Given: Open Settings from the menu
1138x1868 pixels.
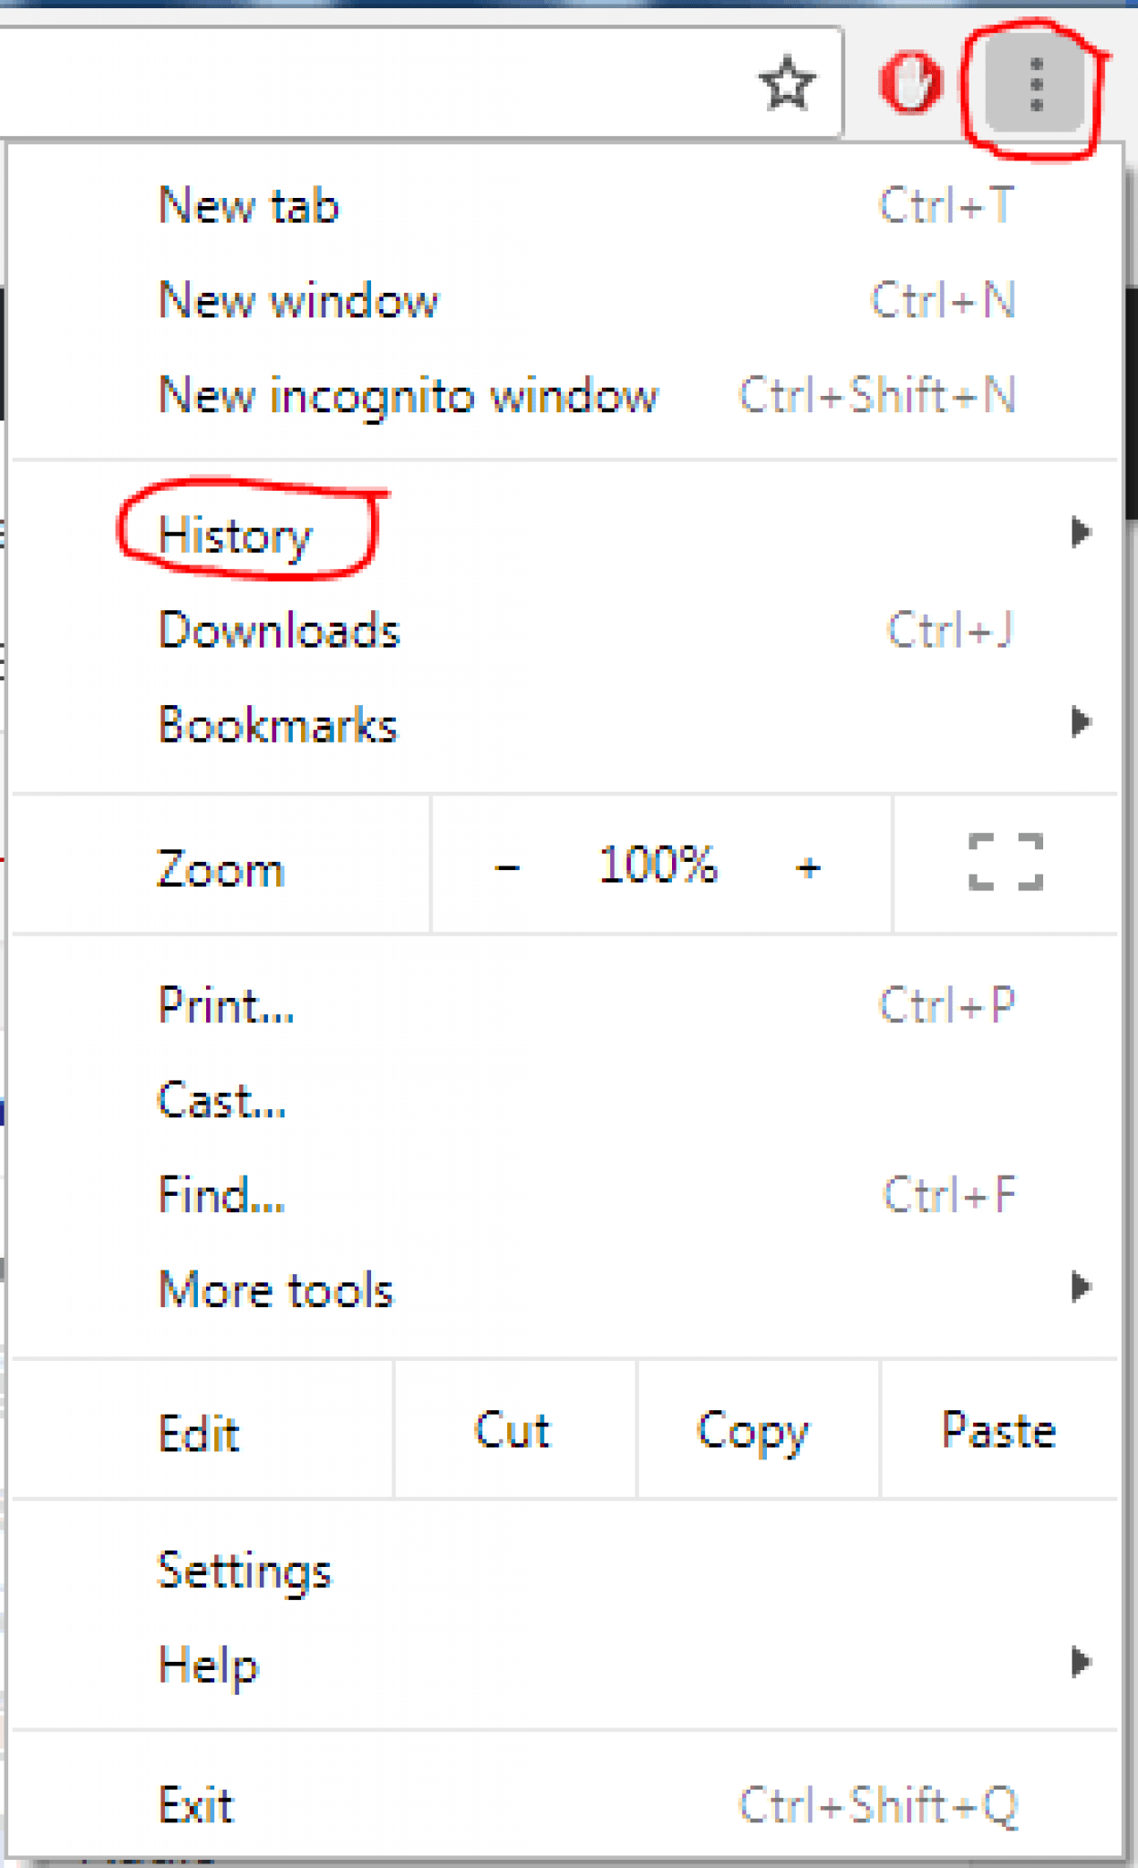Looking at the screenshot, I should (244, 1570).
